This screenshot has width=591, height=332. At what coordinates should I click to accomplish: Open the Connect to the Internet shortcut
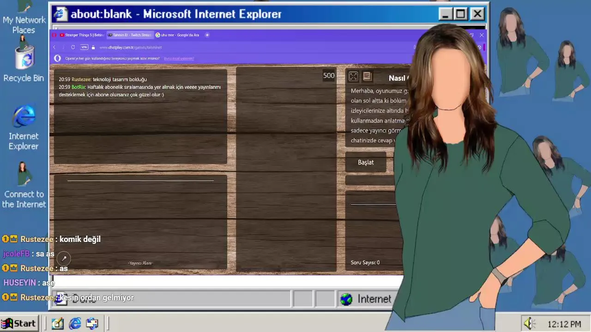[24, 185]
